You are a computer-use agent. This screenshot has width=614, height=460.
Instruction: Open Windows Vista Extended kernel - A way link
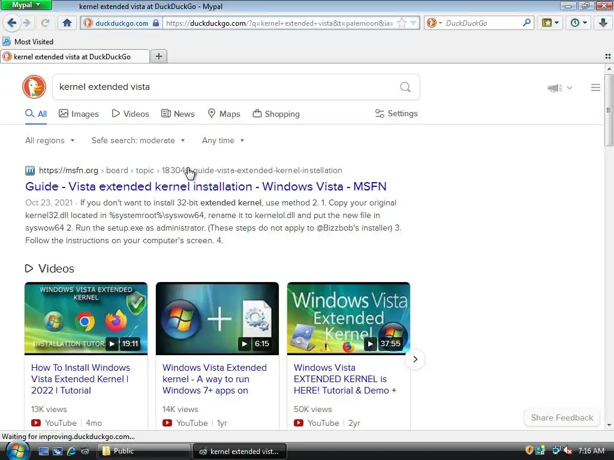[214, 379]
